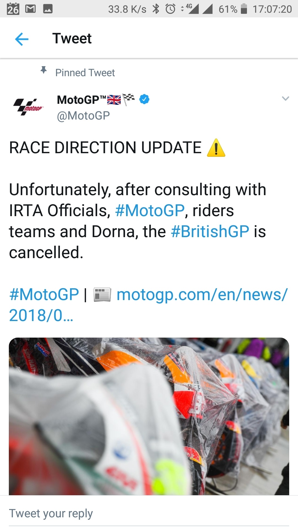Screen dimensions: 298x530
Task: Tap the battery status icon
Action: [244, 9]
